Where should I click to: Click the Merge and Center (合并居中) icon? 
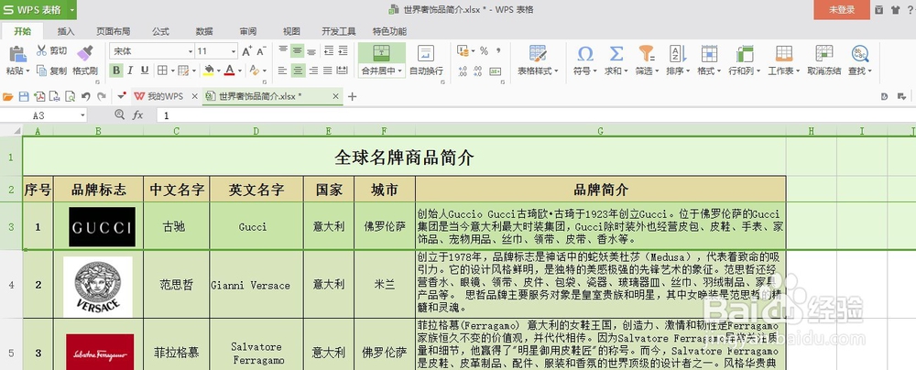381,52
